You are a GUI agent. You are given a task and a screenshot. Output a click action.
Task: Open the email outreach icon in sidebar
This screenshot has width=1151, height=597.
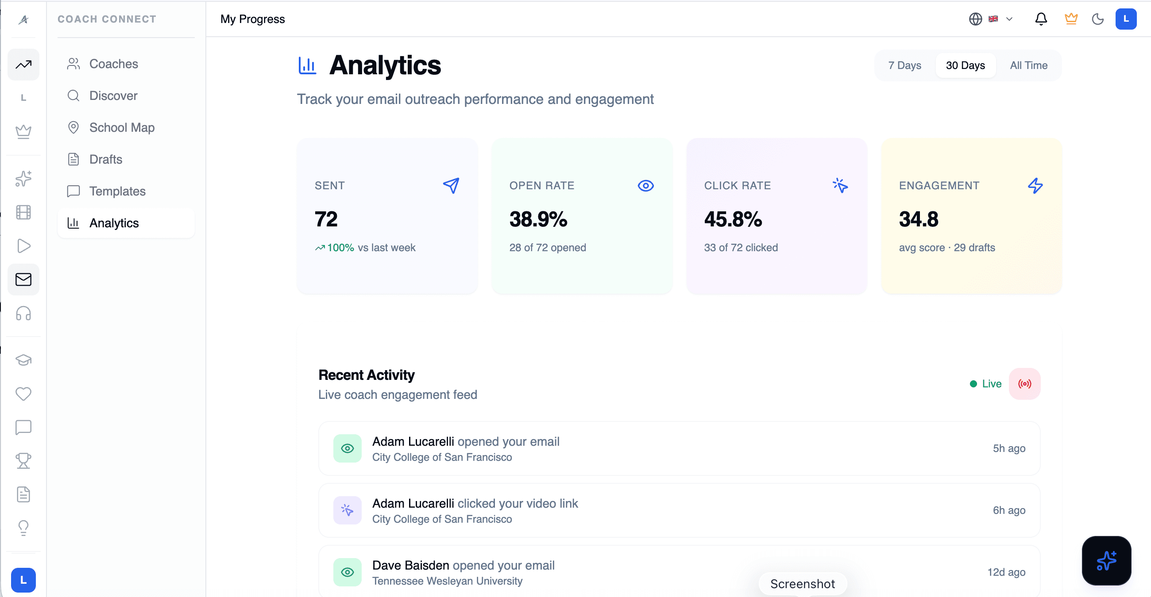coord(23,279)
